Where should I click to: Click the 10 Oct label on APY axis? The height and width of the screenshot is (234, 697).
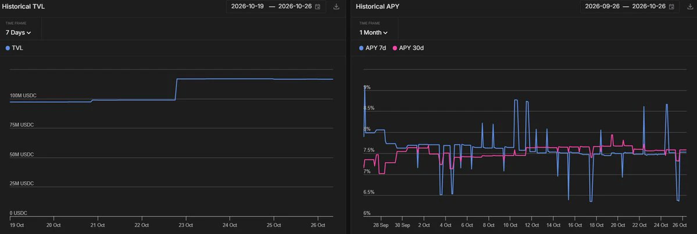pyautogui.click(x=510, y=225)
